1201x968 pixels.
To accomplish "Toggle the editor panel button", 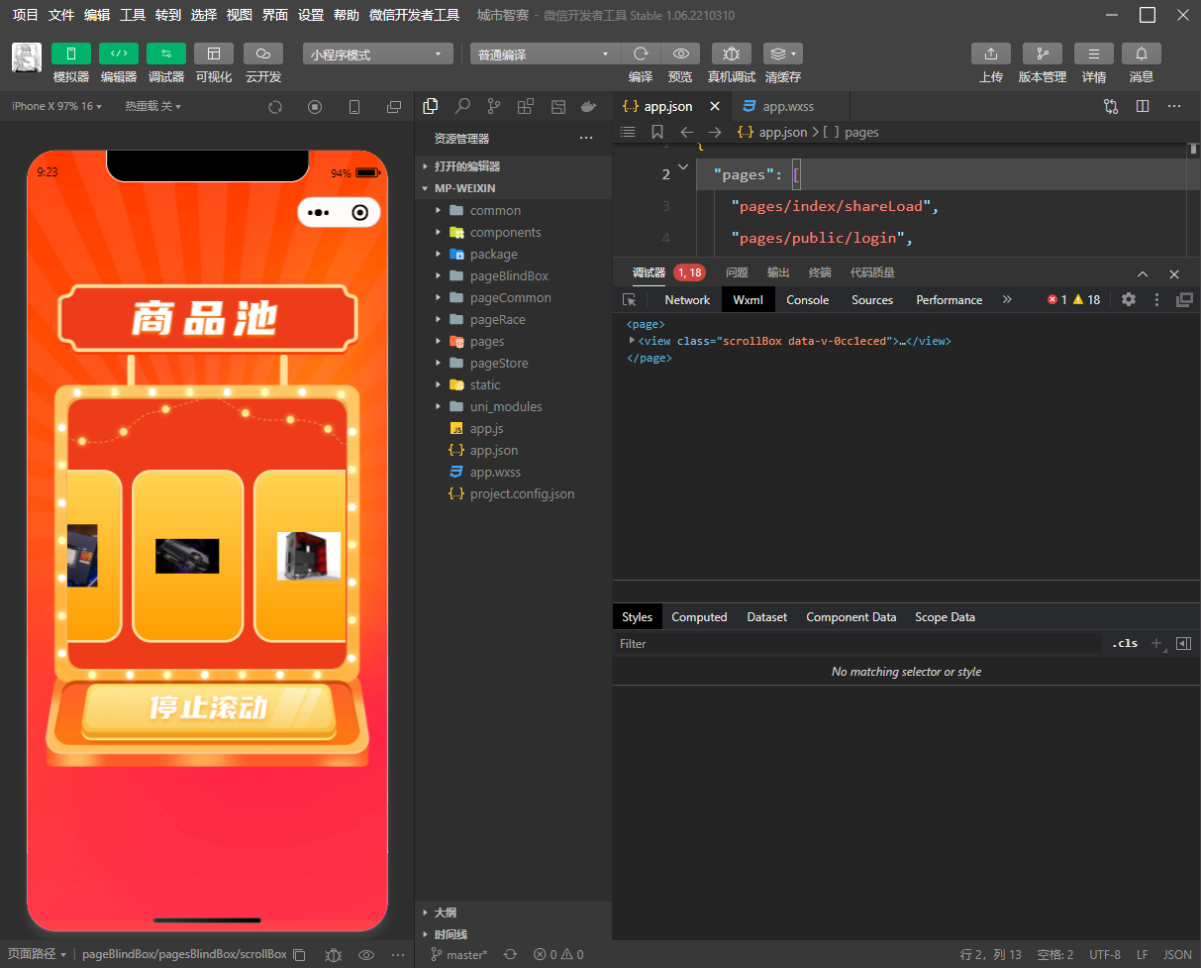I will click(118, 54).
